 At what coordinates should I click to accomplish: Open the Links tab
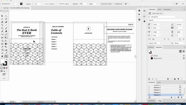tap(159, 82)
